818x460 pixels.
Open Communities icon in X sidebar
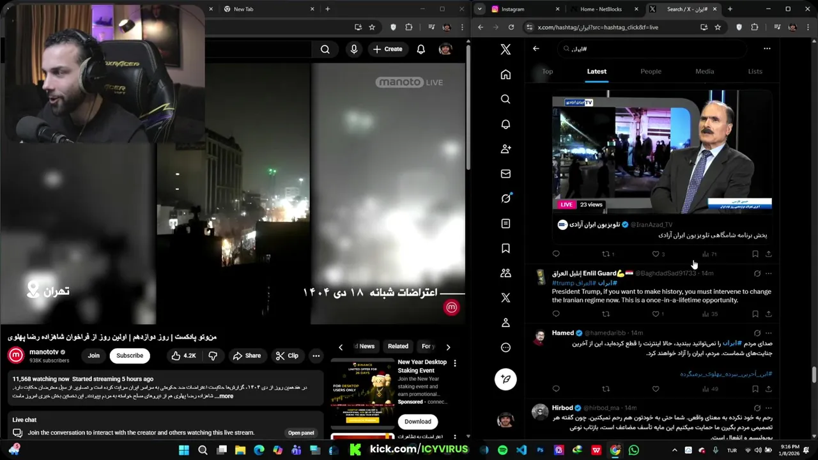[x=505, y=273]
